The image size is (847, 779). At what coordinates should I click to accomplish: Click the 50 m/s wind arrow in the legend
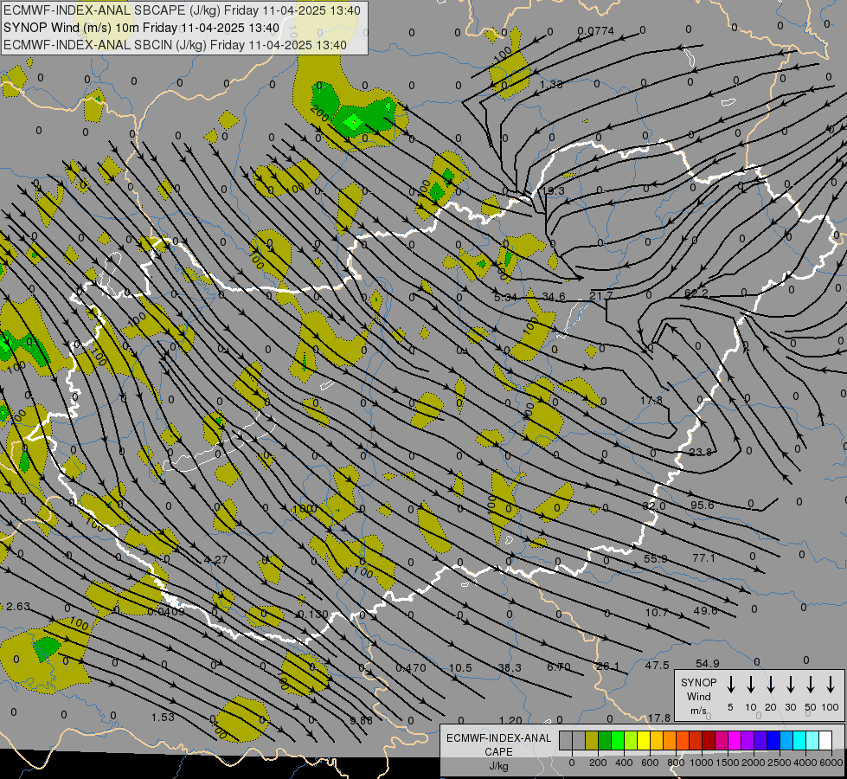(811, 685)
